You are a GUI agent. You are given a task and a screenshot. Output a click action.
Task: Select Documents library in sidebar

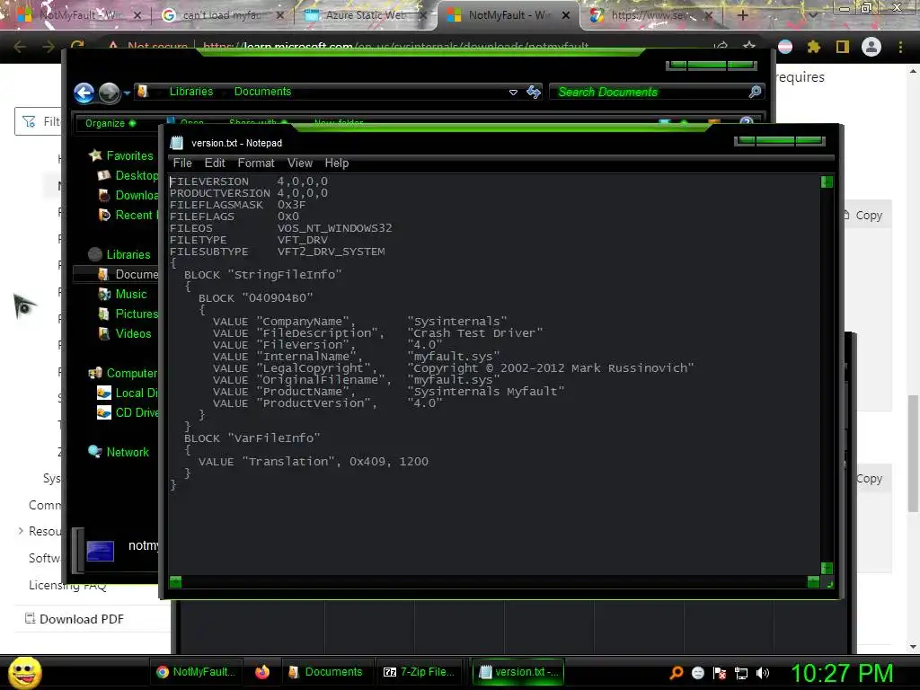[x=137, y=274]
